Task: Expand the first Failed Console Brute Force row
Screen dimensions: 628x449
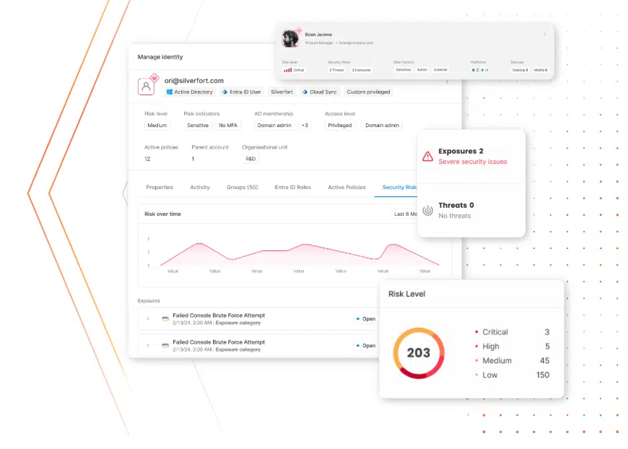Action: tap(148, 318)
